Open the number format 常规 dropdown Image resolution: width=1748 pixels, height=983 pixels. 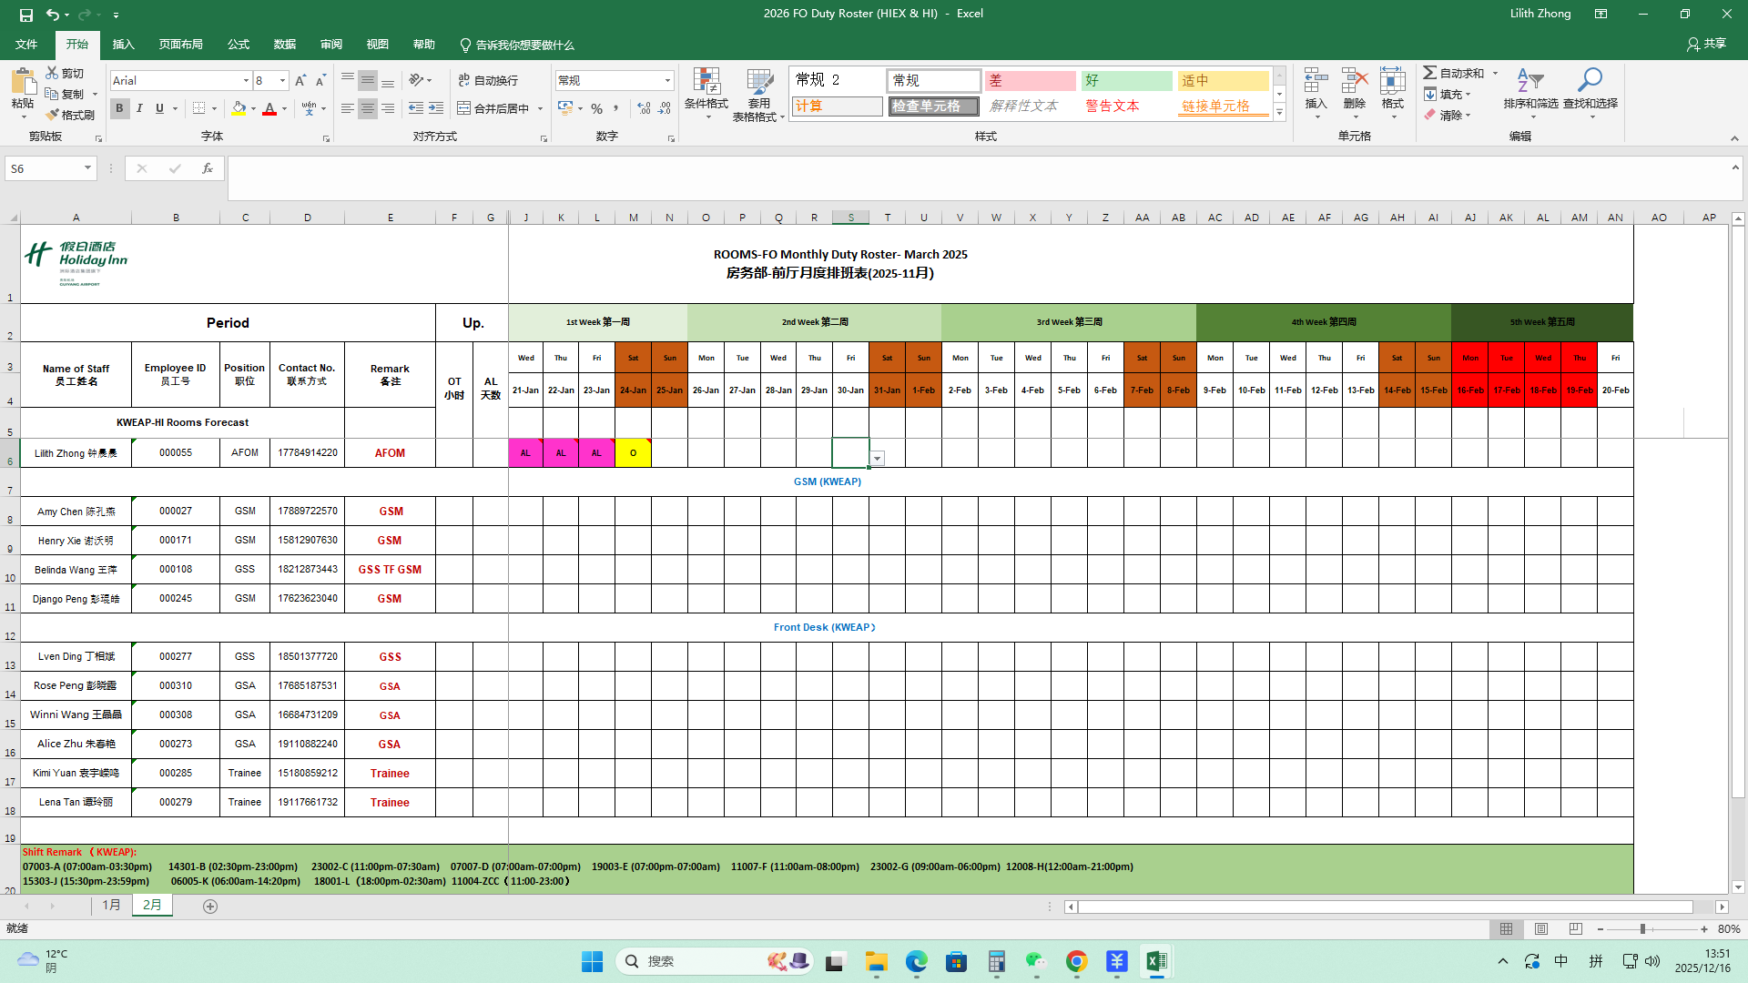pyautogui.click(x=667, y=80)
